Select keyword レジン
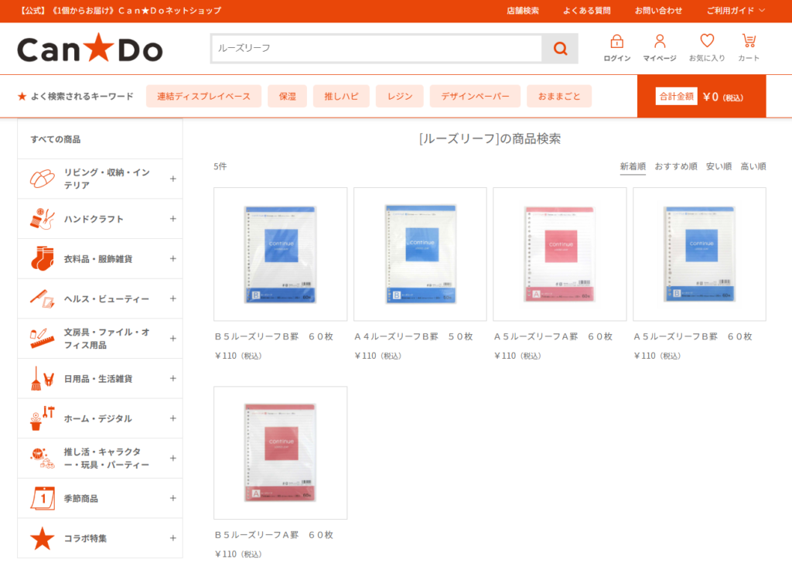The height and width of the screenshot is (573, 792). tap(400, 96)
